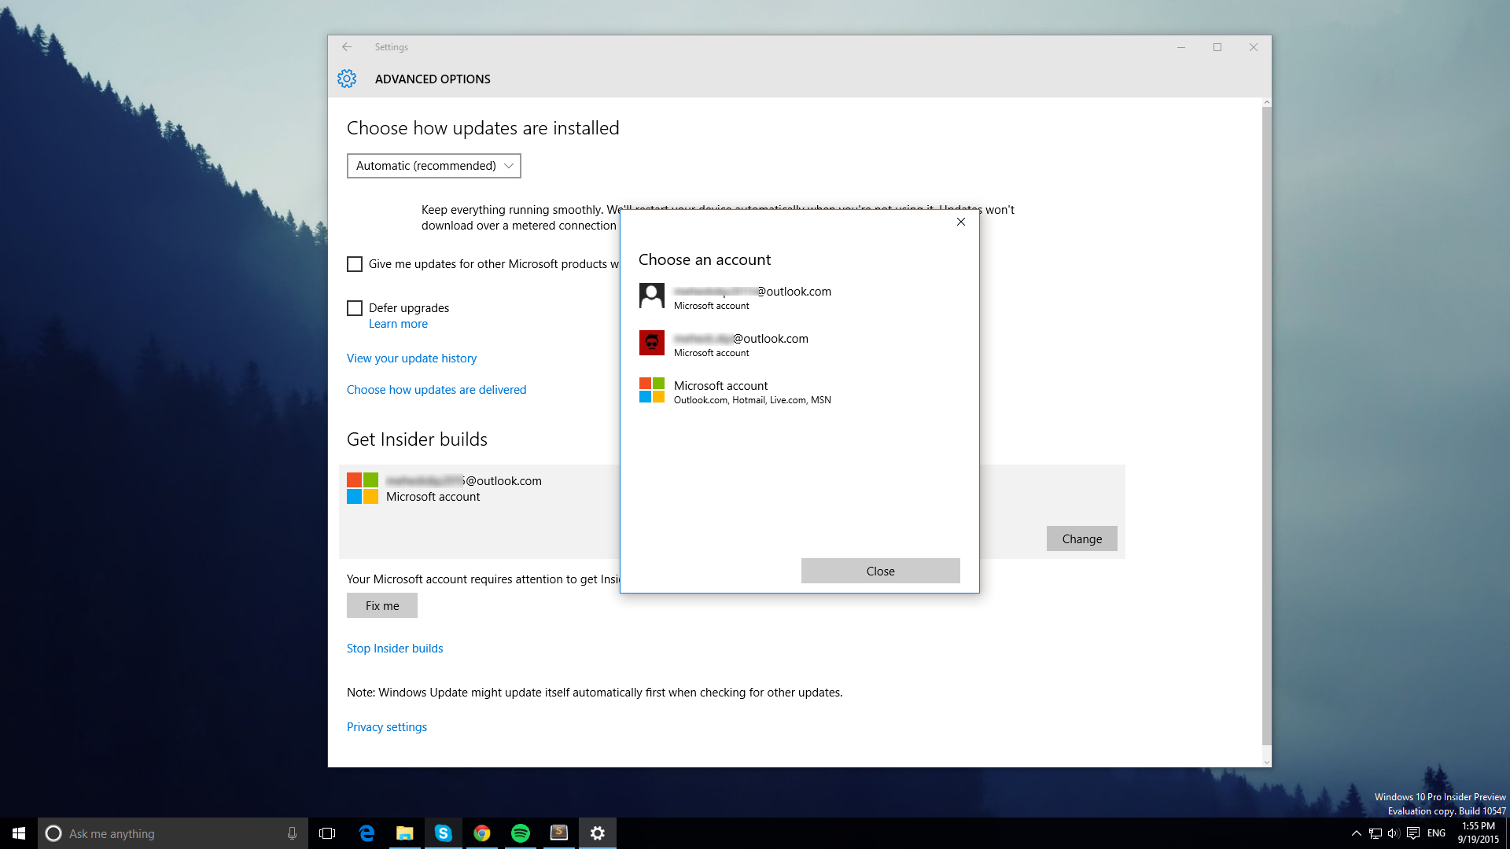Show hidden system tray icons
This screenshot has height=849, width=1510.
(1356, 833)
